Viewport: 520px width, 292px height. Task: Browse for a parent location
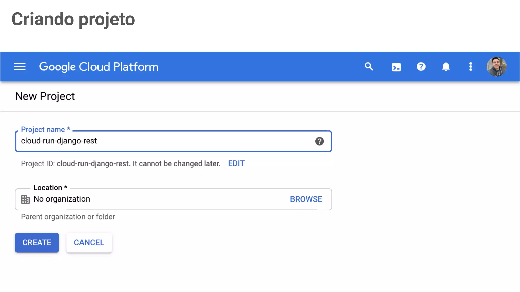(306, 199)
